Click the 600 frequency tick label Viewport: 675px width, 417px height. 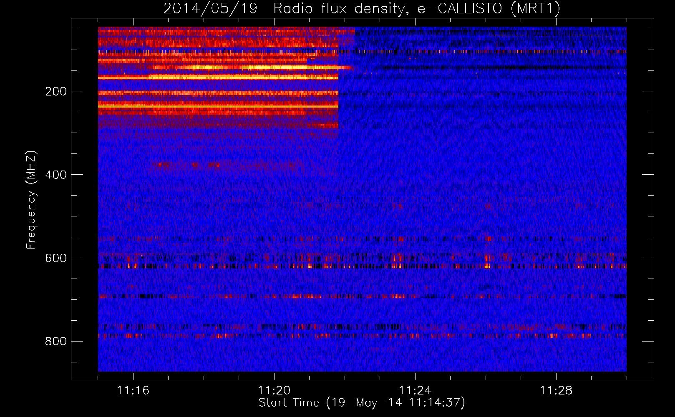tap(56, 258)
